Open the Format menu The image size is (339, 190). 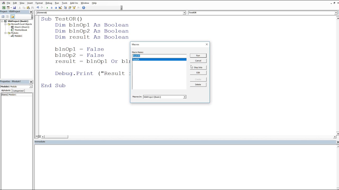[x=39, y=3]
